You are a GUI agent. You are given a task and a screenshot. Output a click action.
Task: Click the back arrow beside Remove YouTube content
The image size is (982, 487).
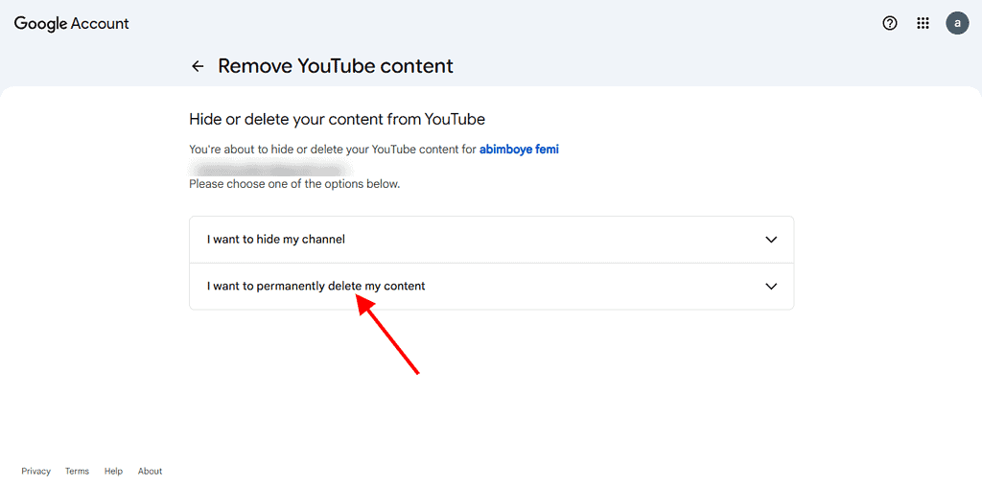click(198, 66)
